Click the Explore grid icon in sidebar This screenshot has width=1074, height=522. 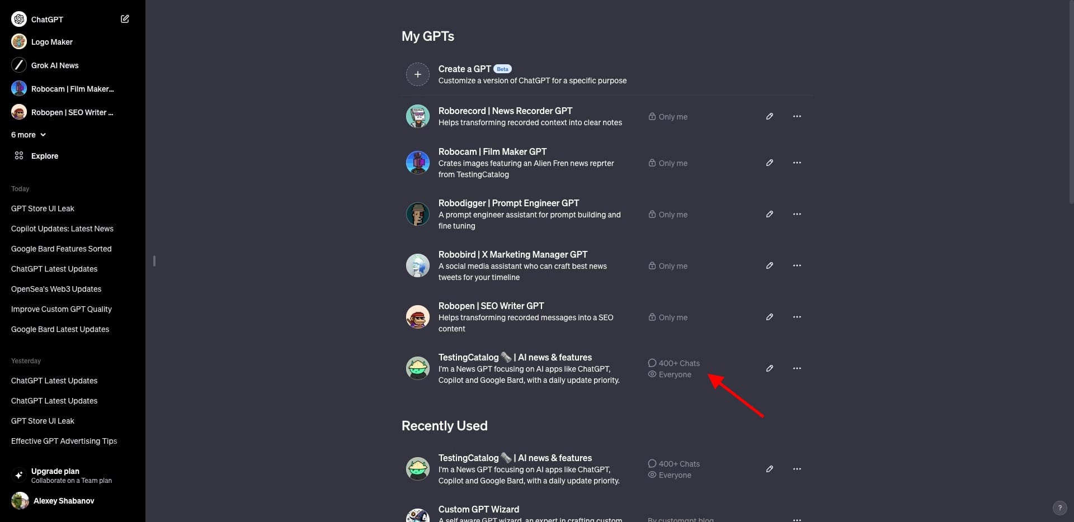click(19, 156)
